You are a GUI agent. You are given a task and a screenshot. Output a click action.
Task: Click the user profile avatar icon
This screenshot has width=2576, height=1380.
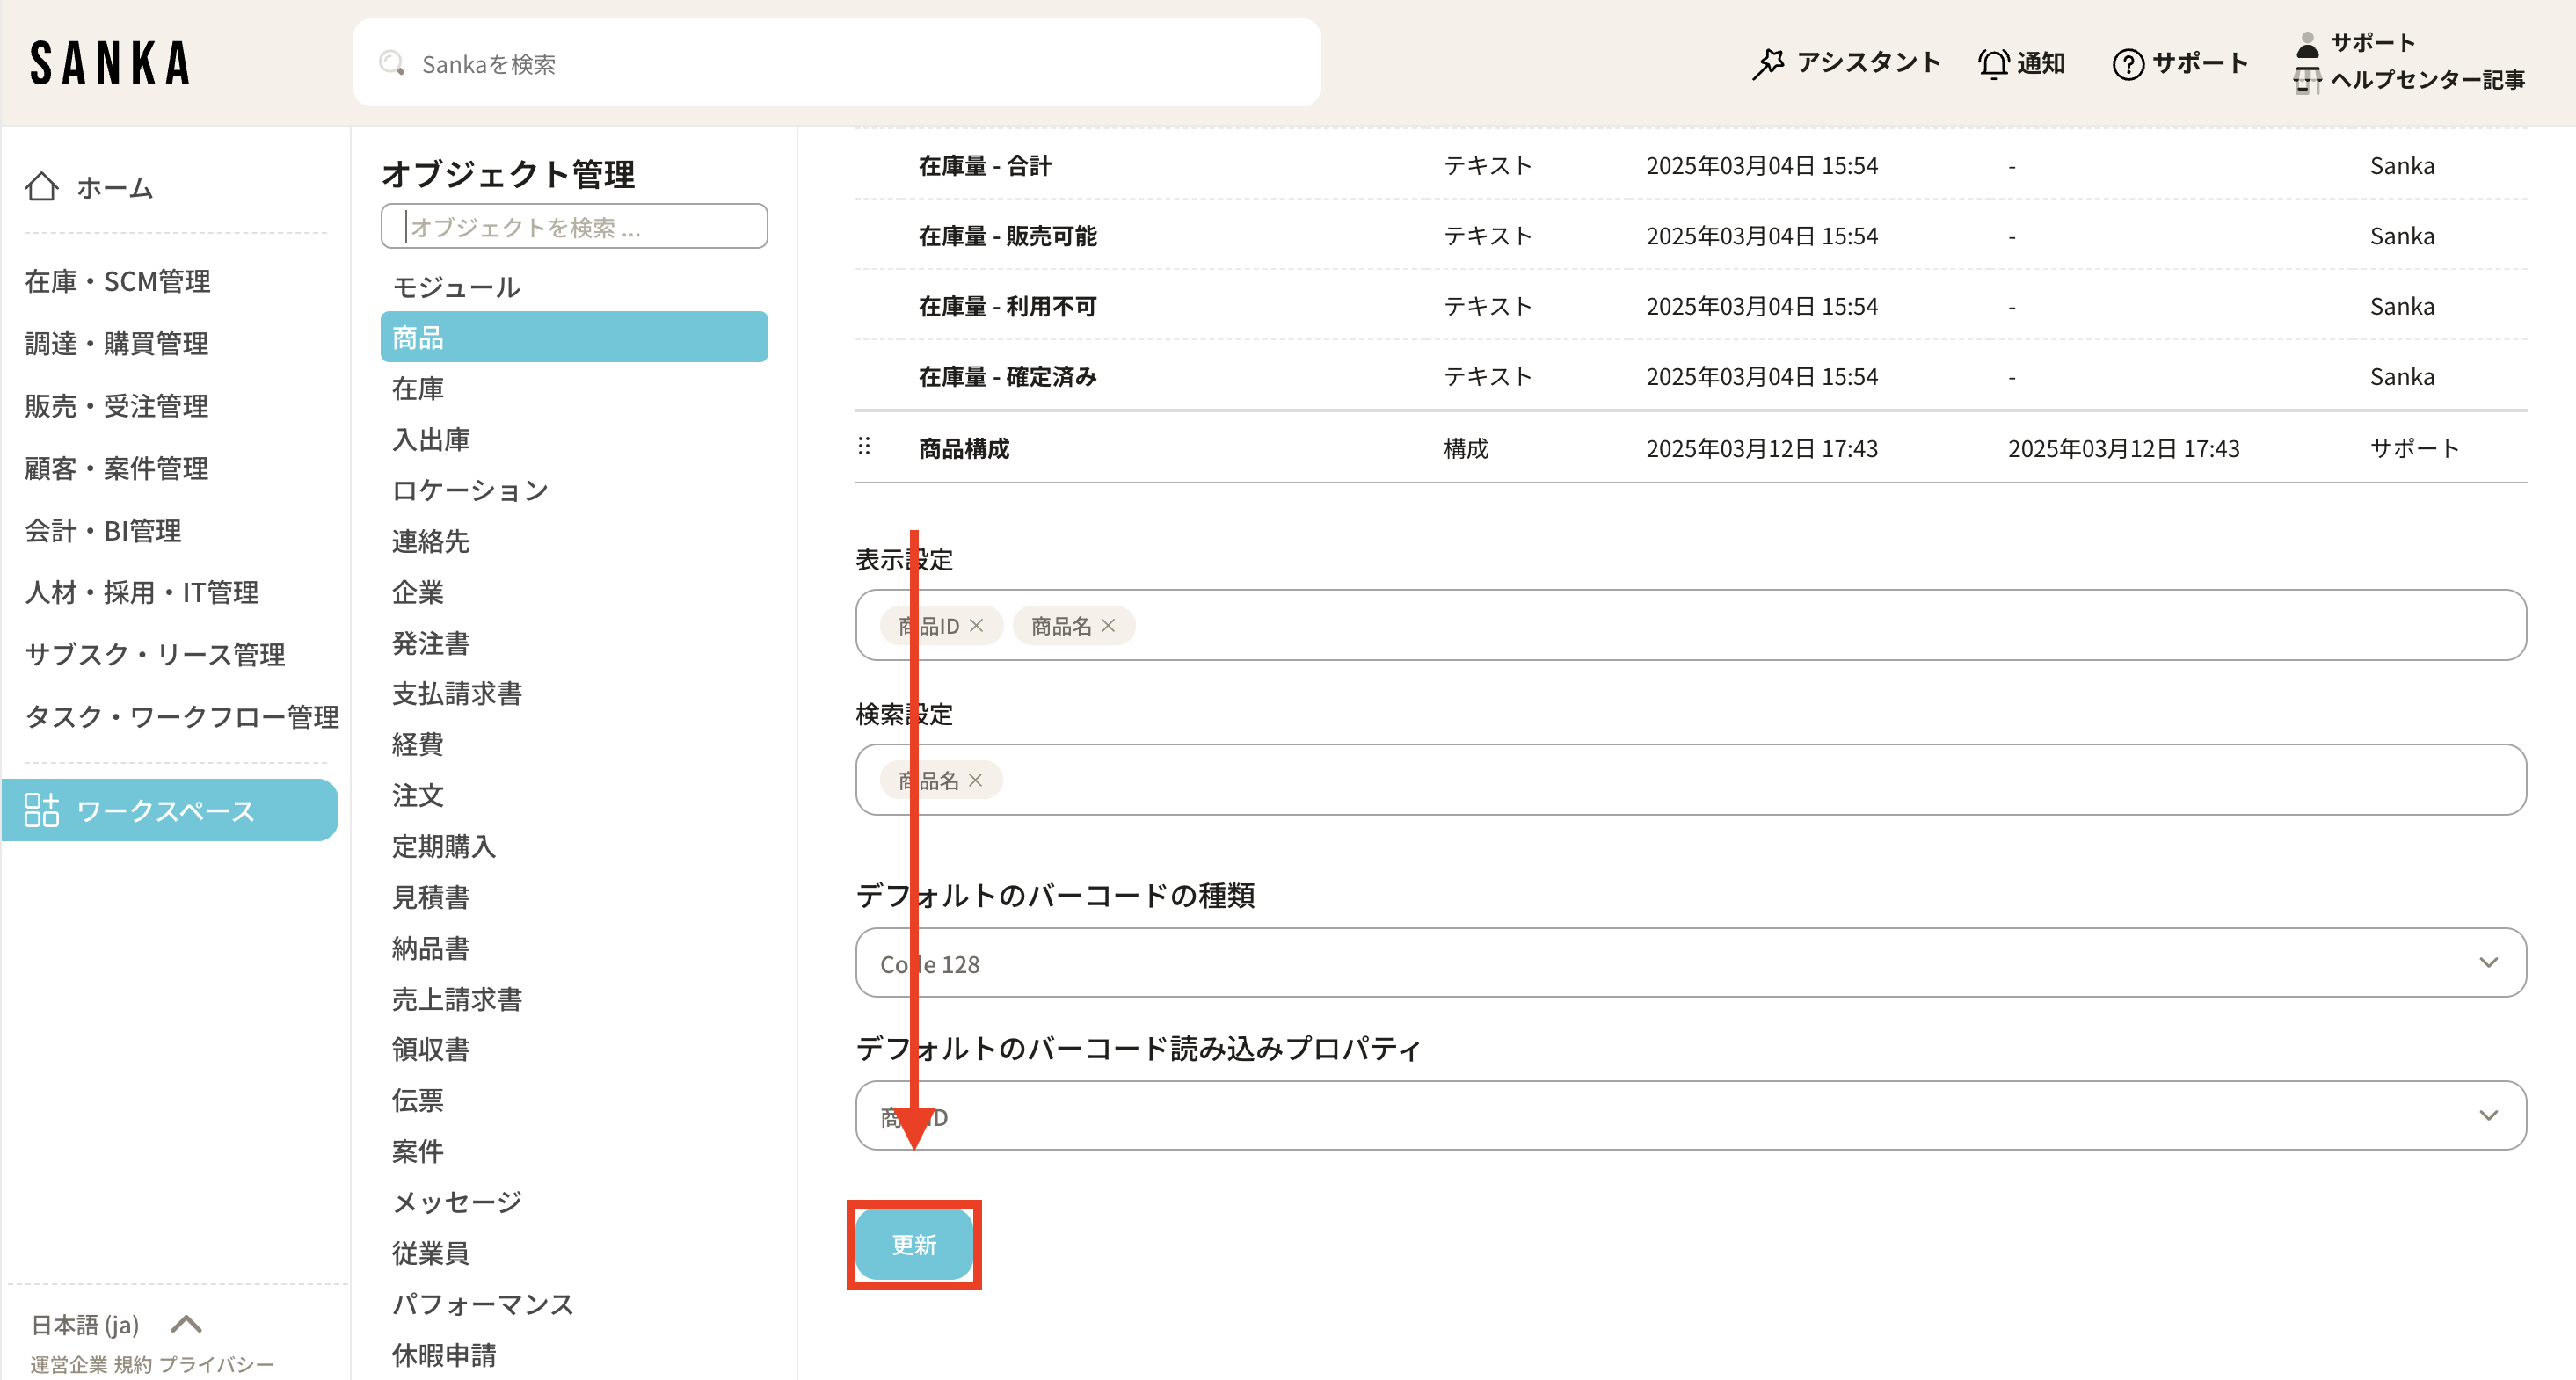2307,44
